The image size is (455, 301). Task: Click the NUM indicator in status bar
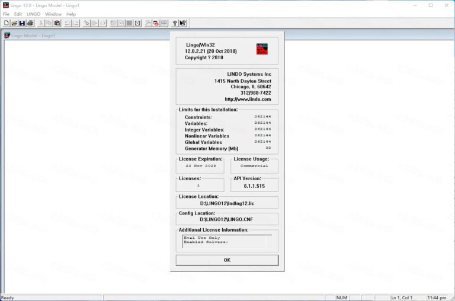tap(341, 297)
